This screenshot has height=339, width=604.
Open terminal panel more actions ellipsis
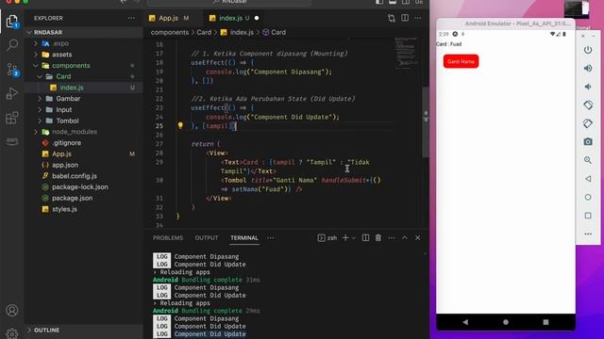coord(392,238)
